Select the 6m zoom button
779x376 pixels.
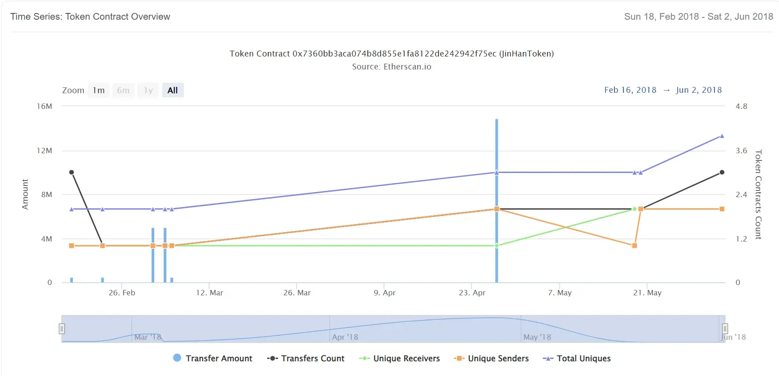click(x=123, y=91)
